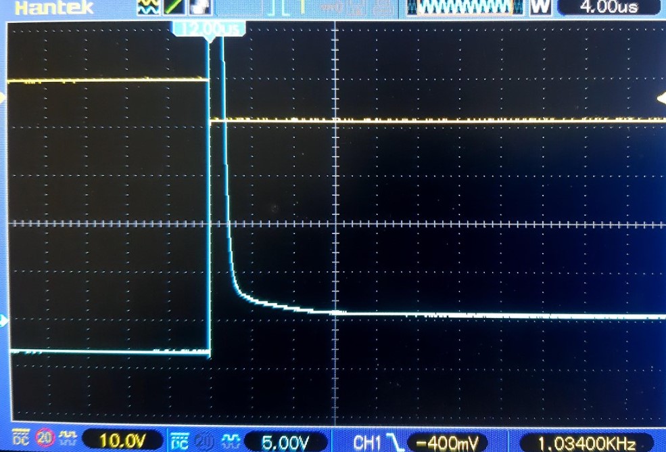Image resolution: width=666 pixels, height=452 pixels.
Task: Click the waveform memory overview bar
Action: 466,7
